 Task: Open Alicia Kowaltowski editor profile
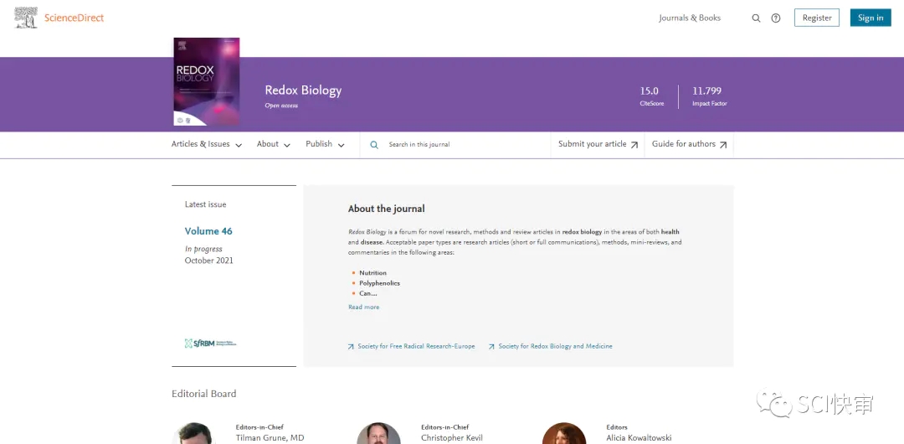(x=639, y=438)
